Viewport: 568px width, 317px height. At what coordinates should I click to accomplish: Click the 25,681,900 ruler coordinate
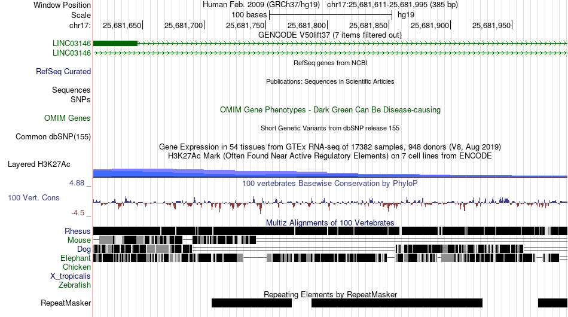(x=430, y=25)
